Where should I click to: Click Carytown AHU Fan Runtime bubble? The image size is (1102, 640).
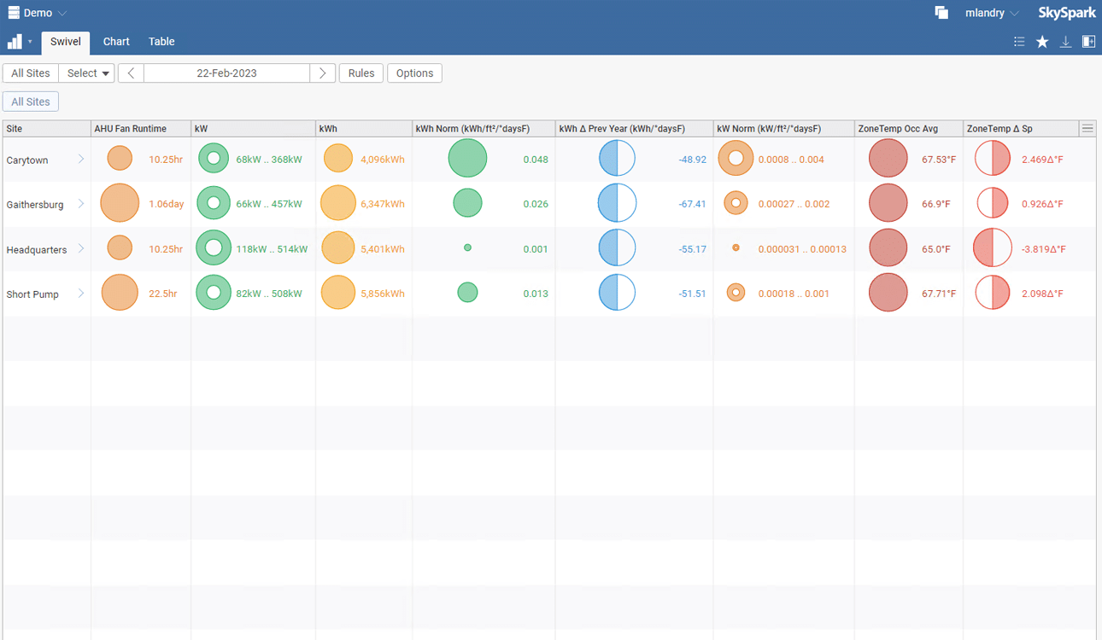[x=120, y=159]
